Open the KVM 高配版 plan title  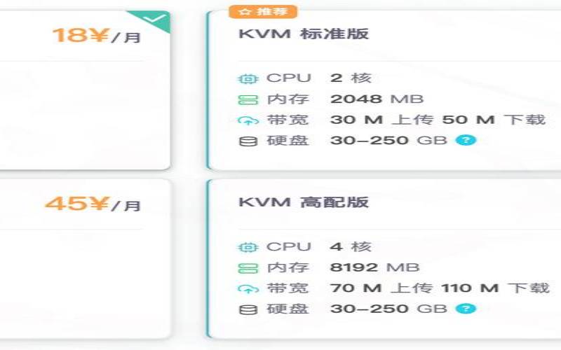303,203
